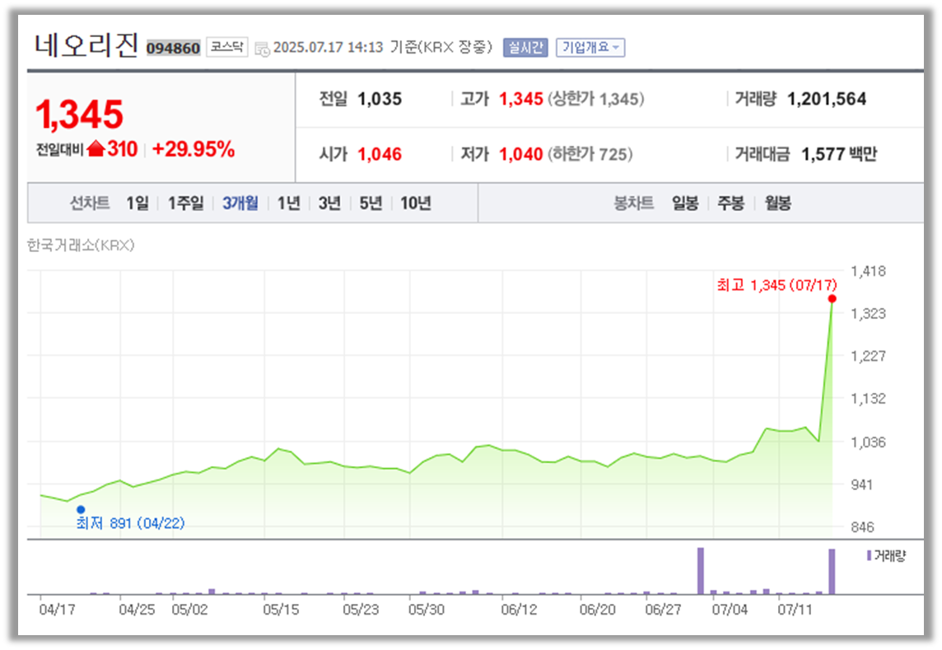Click the 네오리진 stock name title
Viewport: 942px width, 650px height.
click(x=86, y=45)
